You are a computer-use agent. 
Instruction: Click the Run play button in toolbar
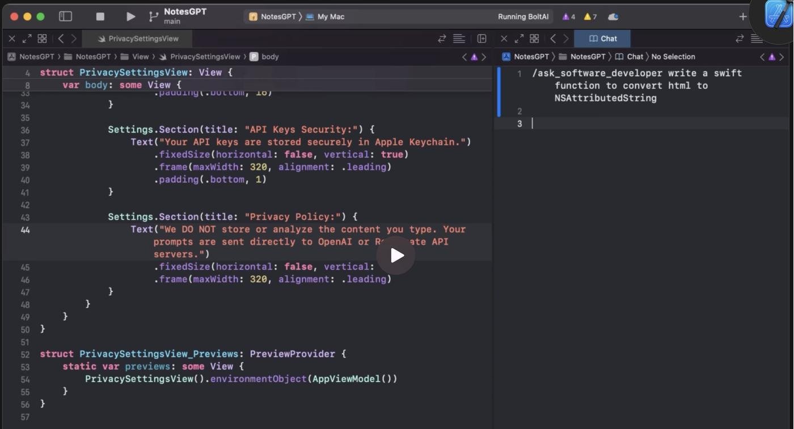[130, 16]
